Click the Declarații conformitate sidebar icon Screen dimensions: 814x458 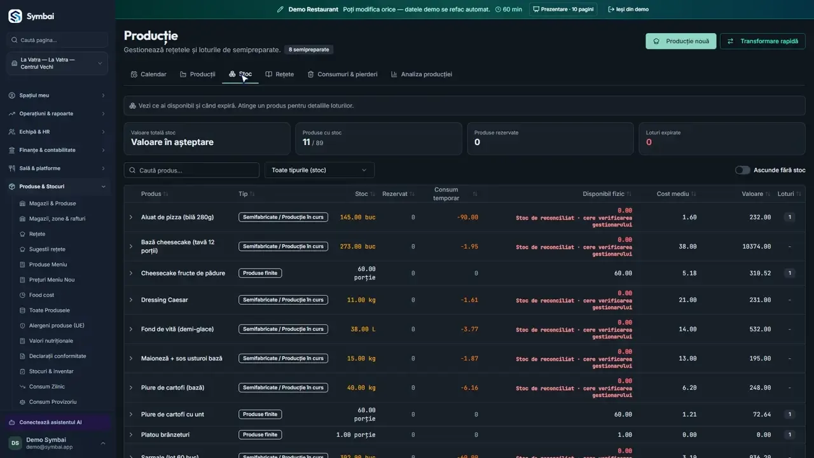tap(22, 356)
